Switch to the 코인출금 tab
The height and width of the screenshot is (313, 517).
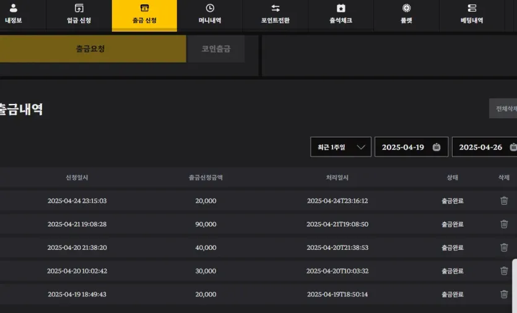216,49
